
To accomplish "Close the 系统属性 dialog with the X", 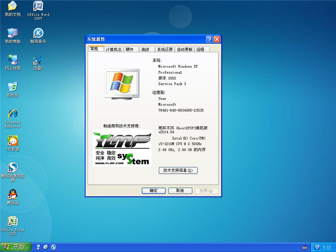I will pos(217,39).
